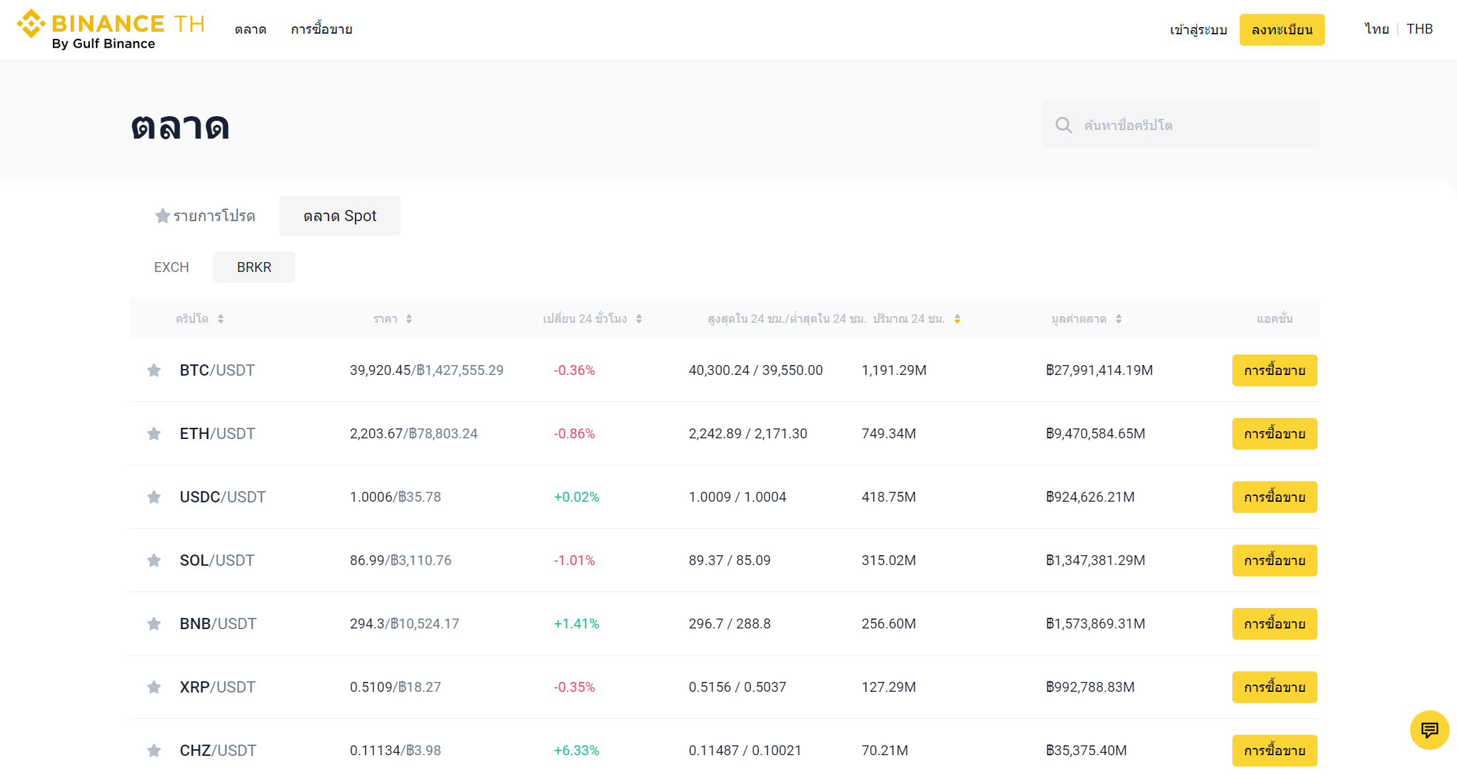Image resolution: width=1457 pixels, height=775 pixels.
Task: Sort by the คริปโต column arrows
Action: click(x=221, y=319)
